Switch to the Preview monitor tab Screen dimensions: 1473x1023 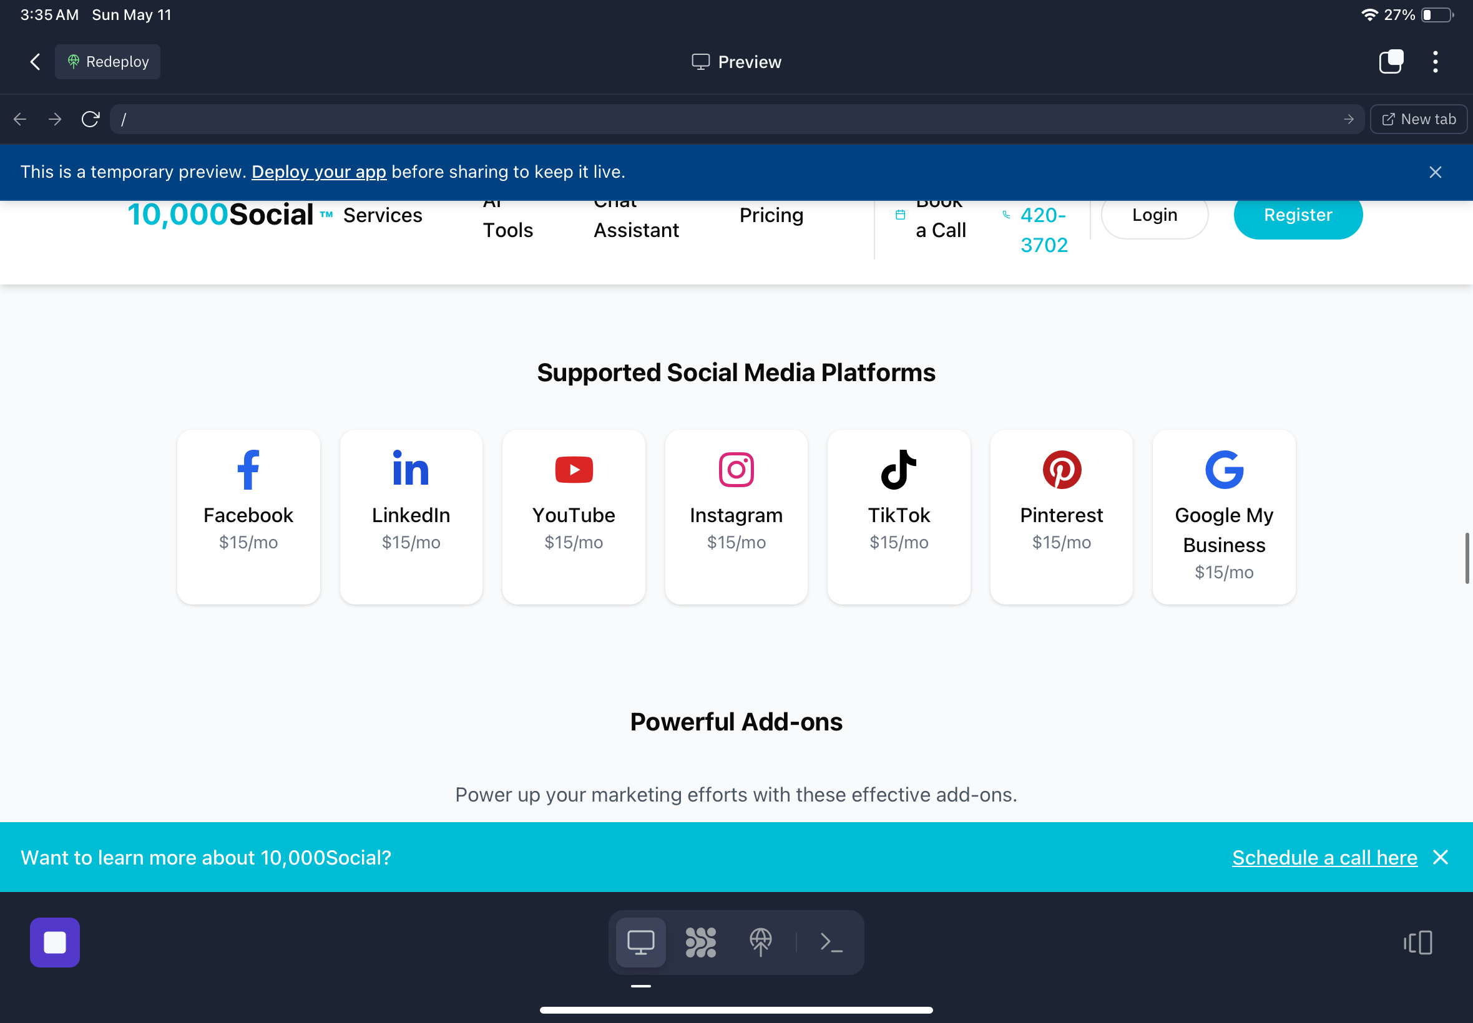(640, 943)
